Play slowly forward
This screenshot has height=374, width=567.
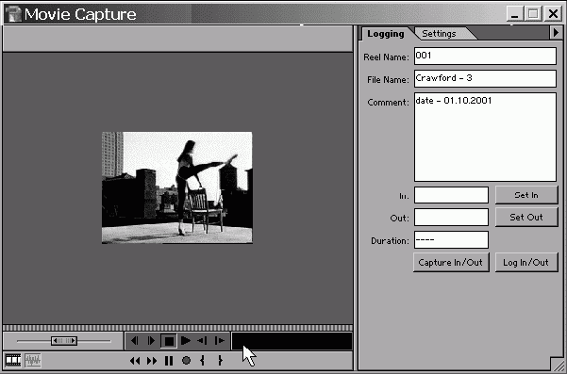click(220, 340)
